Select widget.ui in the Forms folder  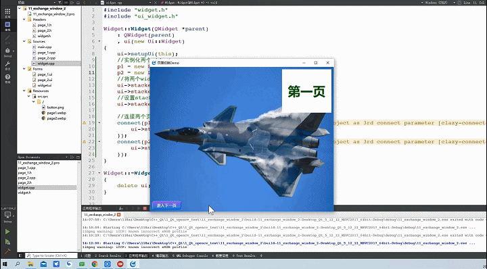tap(45, 85)
